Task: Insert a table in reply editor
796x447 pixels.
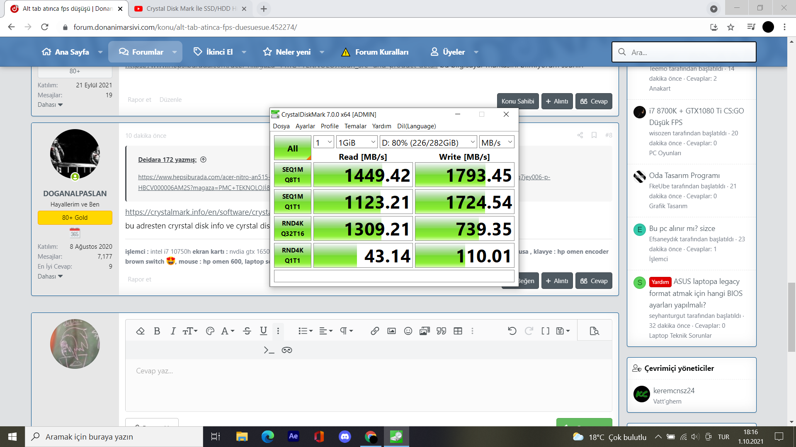Action: pyautogui.click(x=458, y=331)
